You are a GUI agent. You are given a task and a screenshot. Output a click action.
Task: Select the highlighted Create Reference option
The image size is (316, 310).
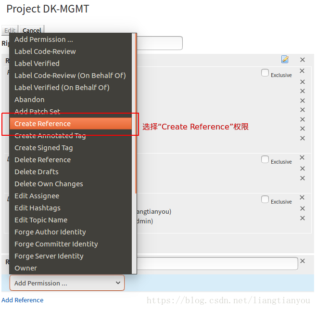(71, 124)
